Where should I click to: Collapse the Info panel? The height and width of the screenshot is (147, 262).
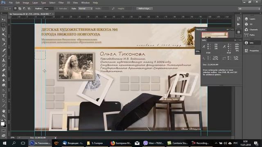(x=235, y=40)
